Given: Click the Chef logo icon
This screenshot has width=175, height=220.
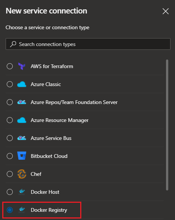Looking at the screenshot, I should 22,174.
